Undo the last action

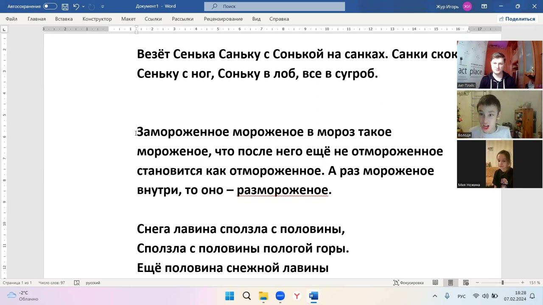point(76,6)
